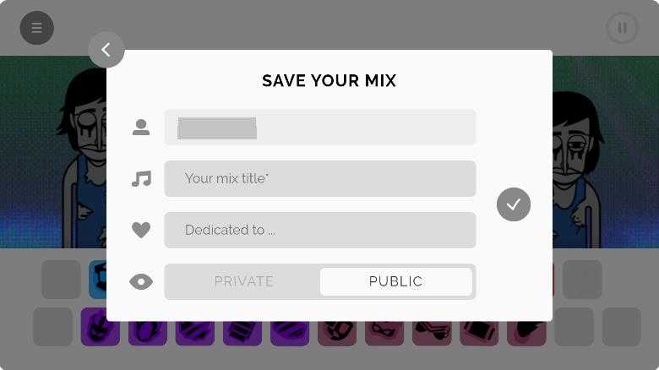Click the empty gray slot at bottom-right corner

click(x=621, y=327)
